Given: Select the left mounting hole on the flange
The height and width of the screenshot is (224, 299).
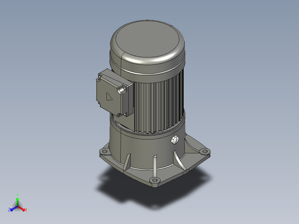Looking at the screenshot, I should pyautogui.click(x=105, y=152).
